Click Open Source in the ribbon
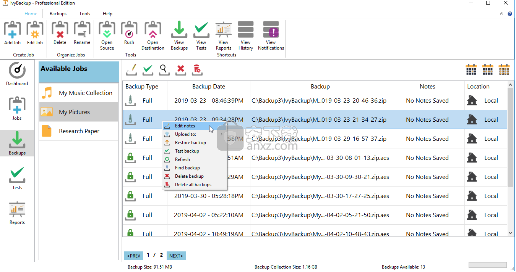Image resolution: width=516 pixels, height=272 pixels. click(x=107, y=35)
